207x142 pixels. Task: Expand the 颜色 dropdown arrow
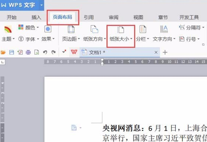pyautogui.click(x=38, y=27)
